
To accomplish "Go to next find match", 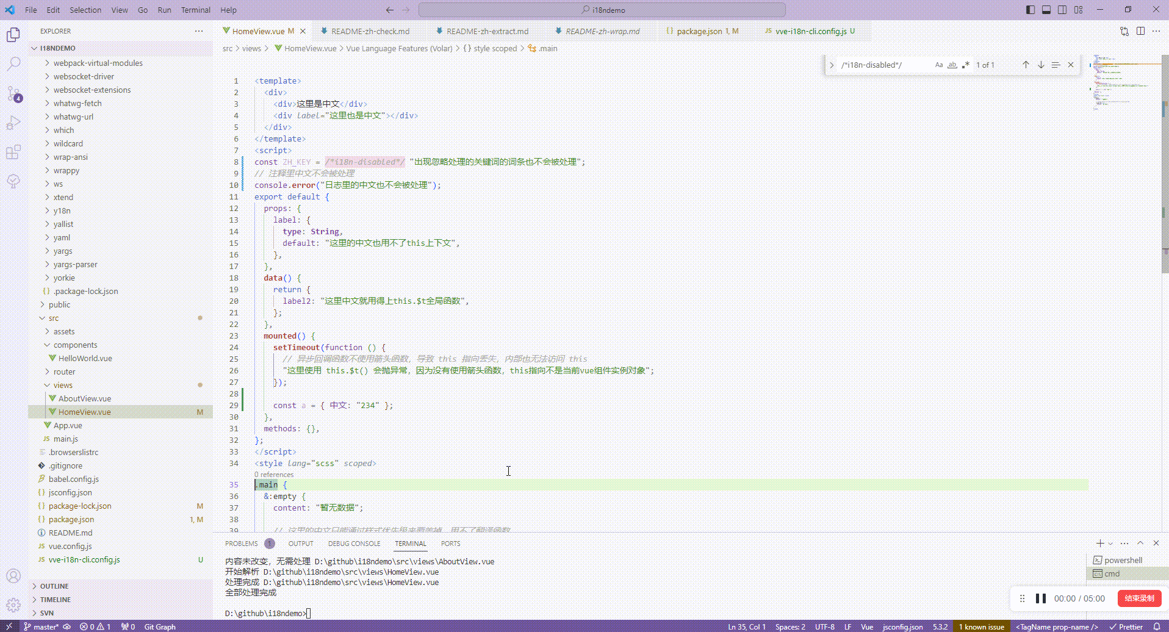I will pos(1041,65).
